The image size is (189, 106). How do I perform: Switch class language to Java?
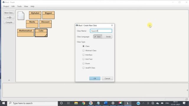tap(97, 37)
